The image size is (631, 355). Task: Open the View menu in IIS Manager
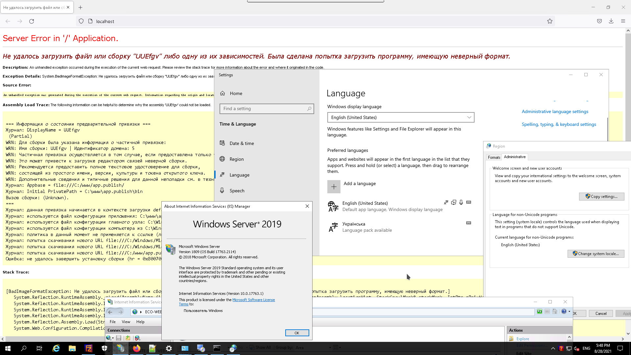coord(126,322)
